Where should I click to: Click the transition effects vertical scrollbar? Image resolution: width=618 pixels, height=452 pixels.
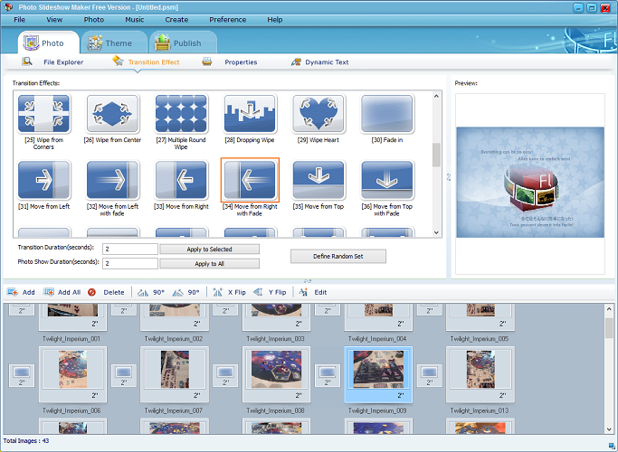tap(437, 155)
